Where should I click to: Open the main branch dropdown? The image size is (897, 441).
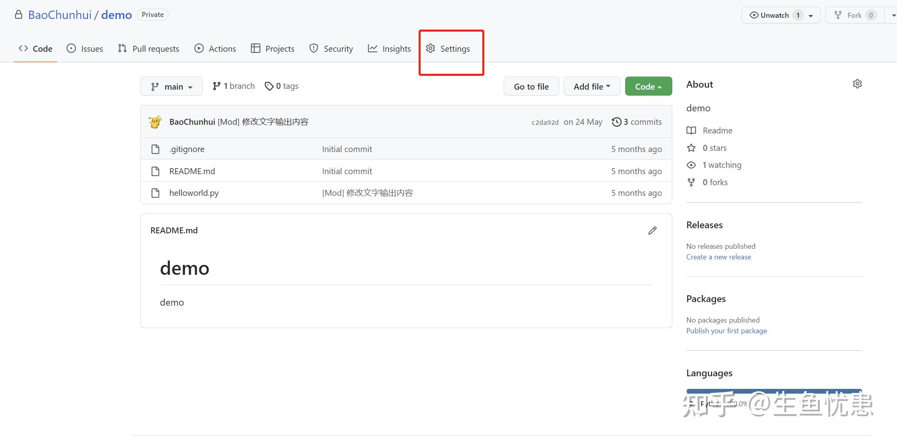click(171, 86)
